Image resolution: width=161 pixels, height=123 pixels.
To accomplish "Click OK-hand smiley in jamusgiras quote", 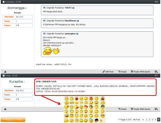I will coord(56,51).
